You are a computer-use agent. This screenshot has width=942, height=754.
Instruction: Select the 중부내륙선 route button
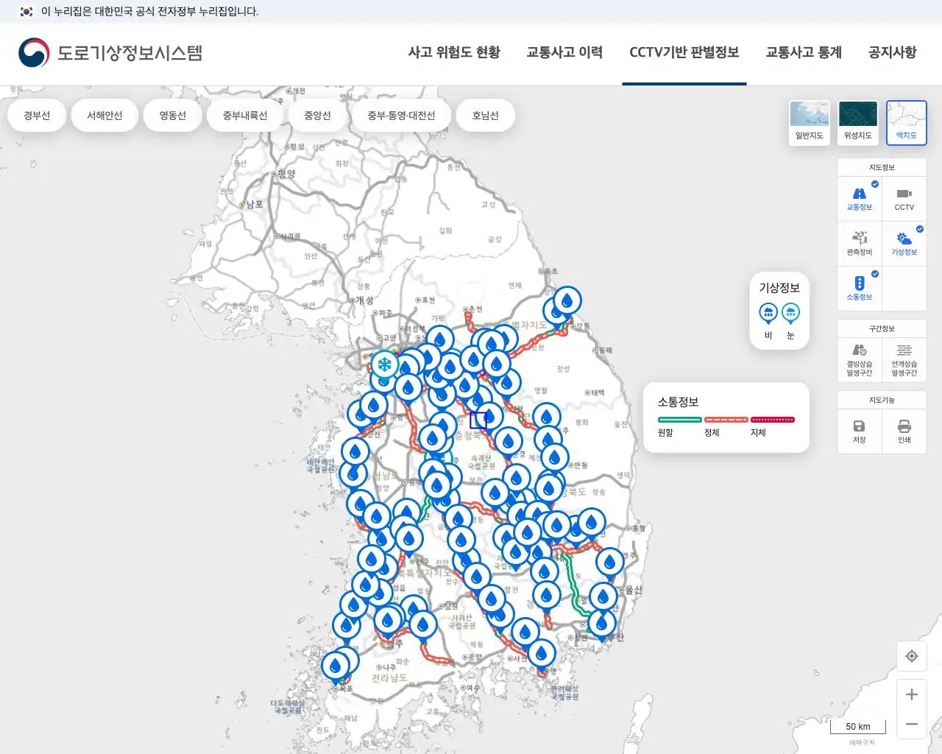[245, 116]
